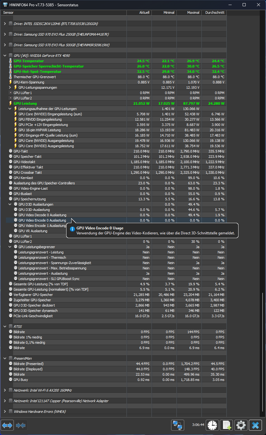Image resolution: width=266 pixels, height=435 pixels.
Task: Select GPU Video Encode 0 Auslastung row
Action: coord(116,220)
